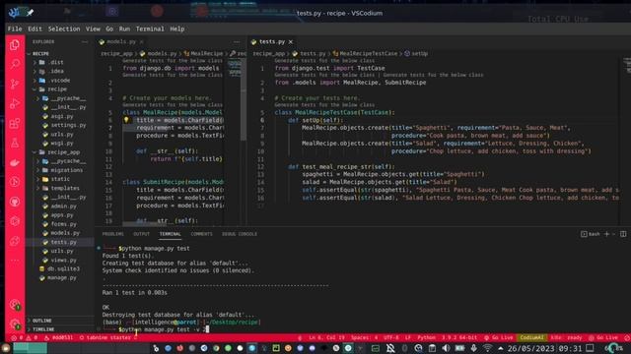The image size is (631, 354).
Task: Open the Help menu
Action: point(177,29)
